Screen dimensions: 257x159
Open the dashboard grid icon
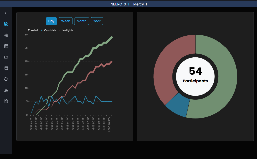6,24
